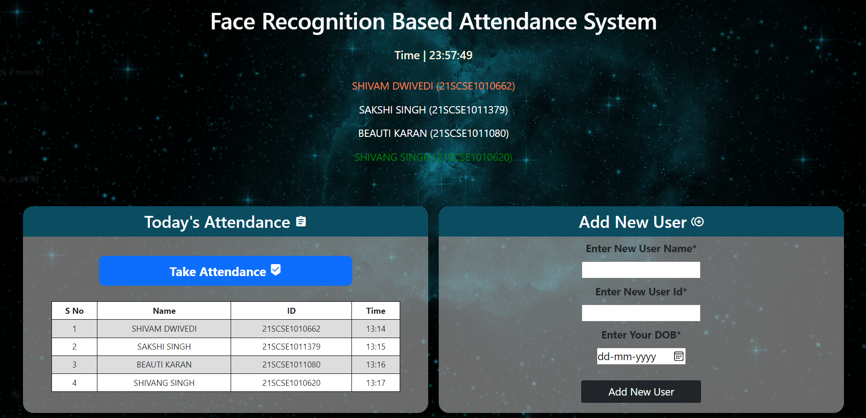
Task: Click BEAUTI KARAN (21SCSE1011080) heading text
Action: coord(433,134)
